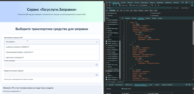Uncheck the Preserve log checkbox
The image size is (194, 94).
click(120, 5)
